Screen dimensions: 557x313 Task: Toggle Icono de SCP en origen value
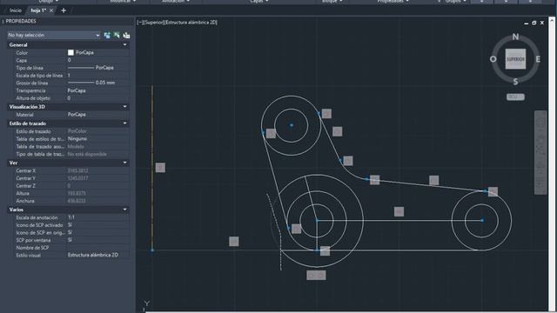click(97, 232)
